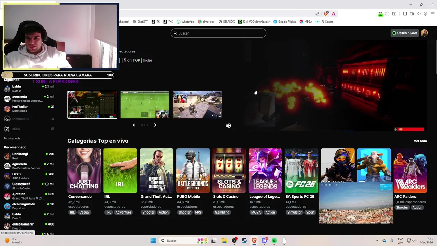Open the browser extensions puzzle icon
The image size is (437, 246).
click(x=387, y=14)
